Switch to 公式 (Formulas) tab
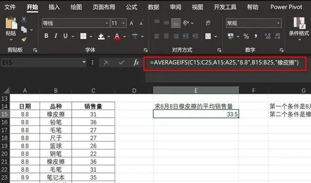 point(132,7)
